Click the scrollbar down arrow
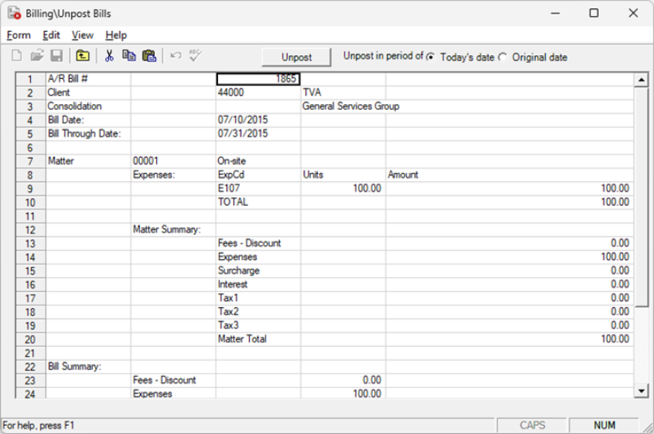Viewport: 654px width, 434px height. (640, 391)
